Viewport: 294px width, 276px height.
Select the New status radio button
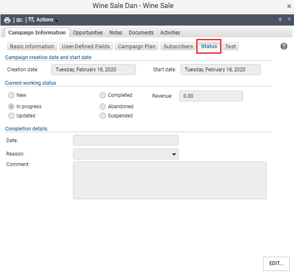click(11, 95)
